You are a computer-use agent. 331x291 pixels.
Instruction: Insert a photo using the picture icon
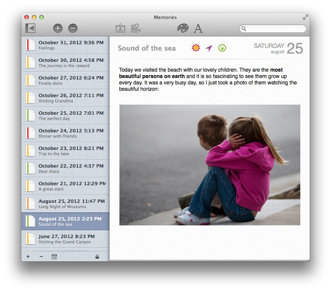(x=120, y=28)
